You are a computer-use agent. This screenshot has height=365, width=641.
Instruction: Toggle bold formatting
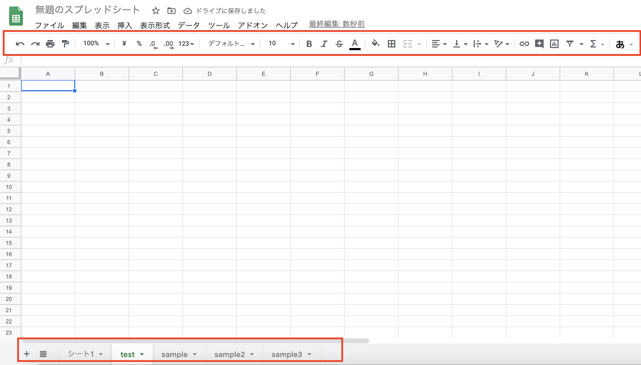coord(309,44)
